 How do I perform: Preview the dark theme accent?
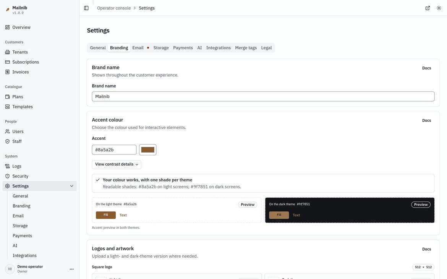click(421, 205)
